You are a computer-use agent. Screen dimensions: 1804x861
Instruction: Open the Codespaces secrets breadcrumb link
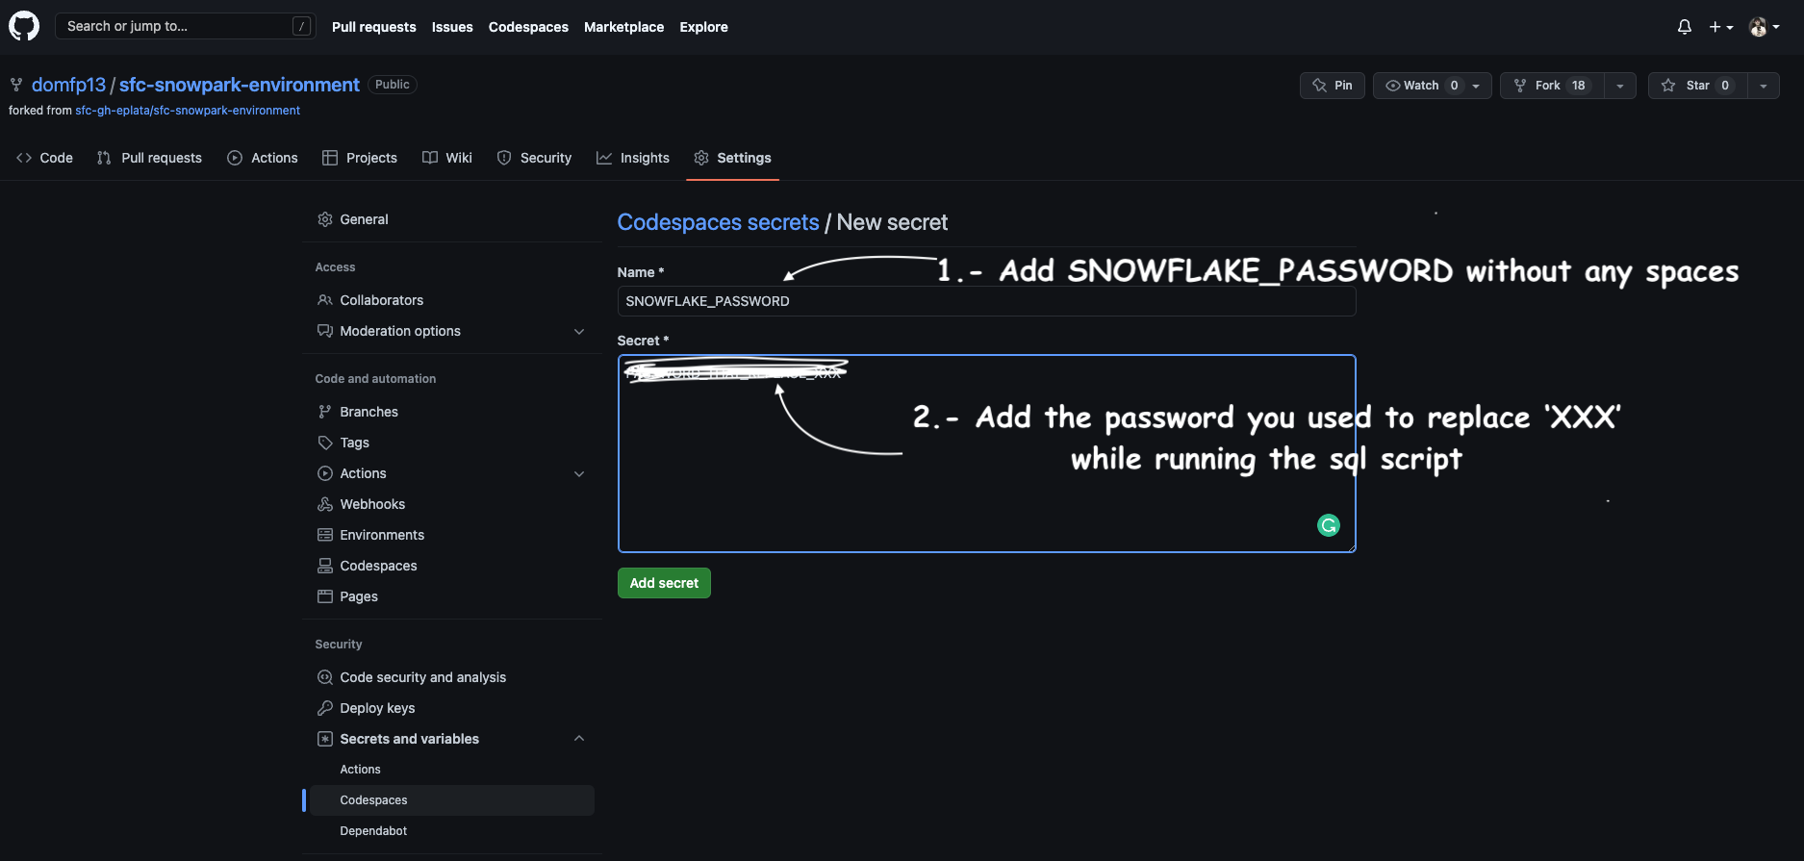[718, 222]
